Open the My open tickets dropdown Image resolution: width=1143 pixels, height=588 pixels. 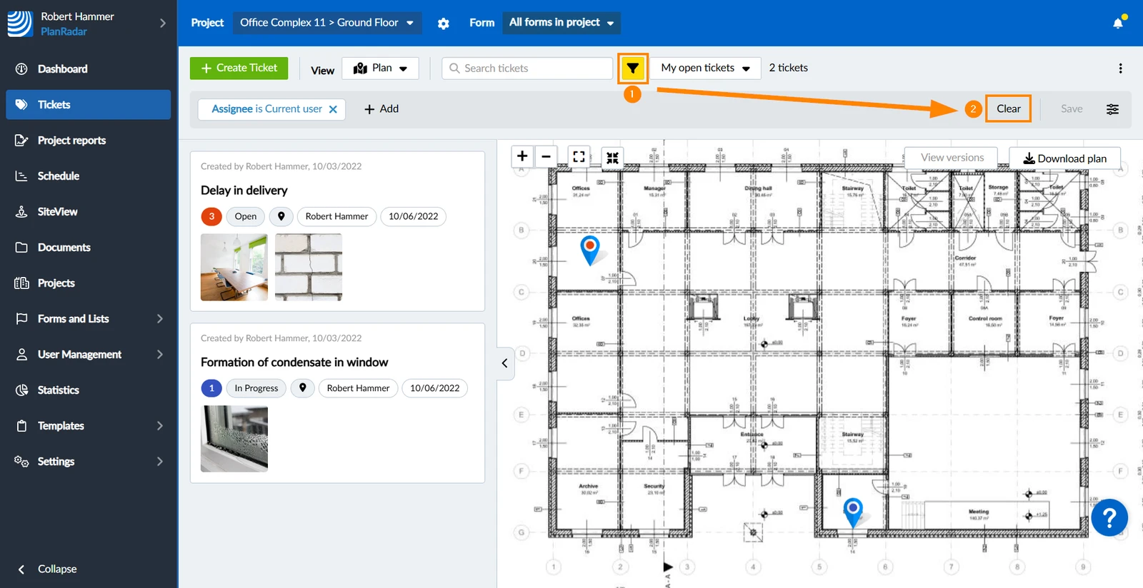point(705,68)
